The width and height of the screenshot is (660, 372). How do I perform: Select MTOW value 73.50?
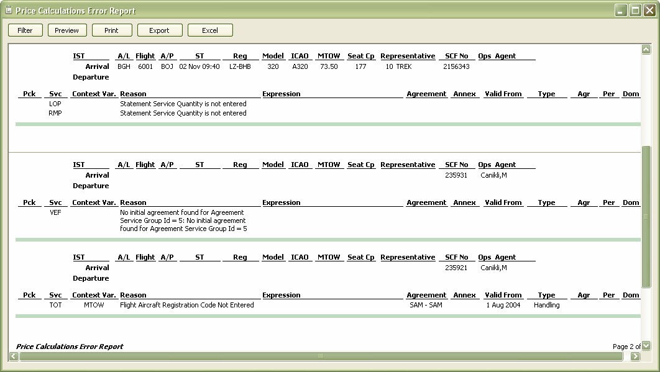[x=329, y=66]
